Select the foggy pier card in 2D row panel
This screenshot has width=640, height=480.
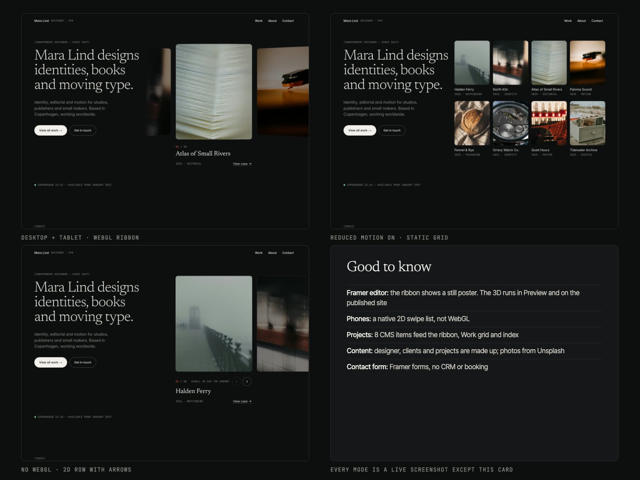(x=214, y=324)
